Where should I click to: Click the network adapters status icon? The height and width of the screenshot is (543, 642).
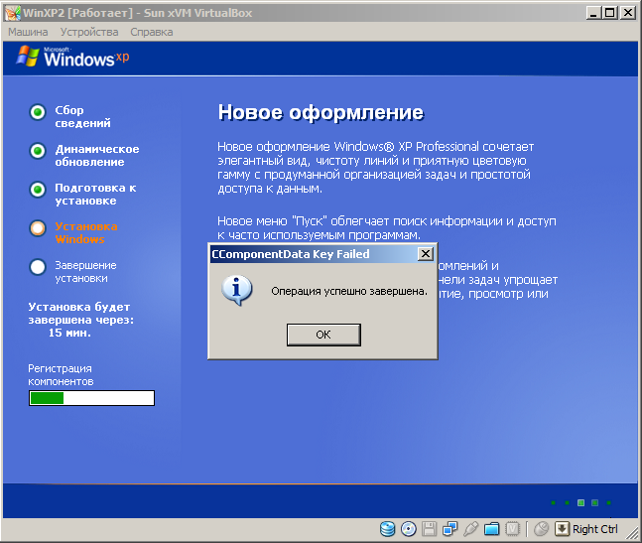coord(449,529)
